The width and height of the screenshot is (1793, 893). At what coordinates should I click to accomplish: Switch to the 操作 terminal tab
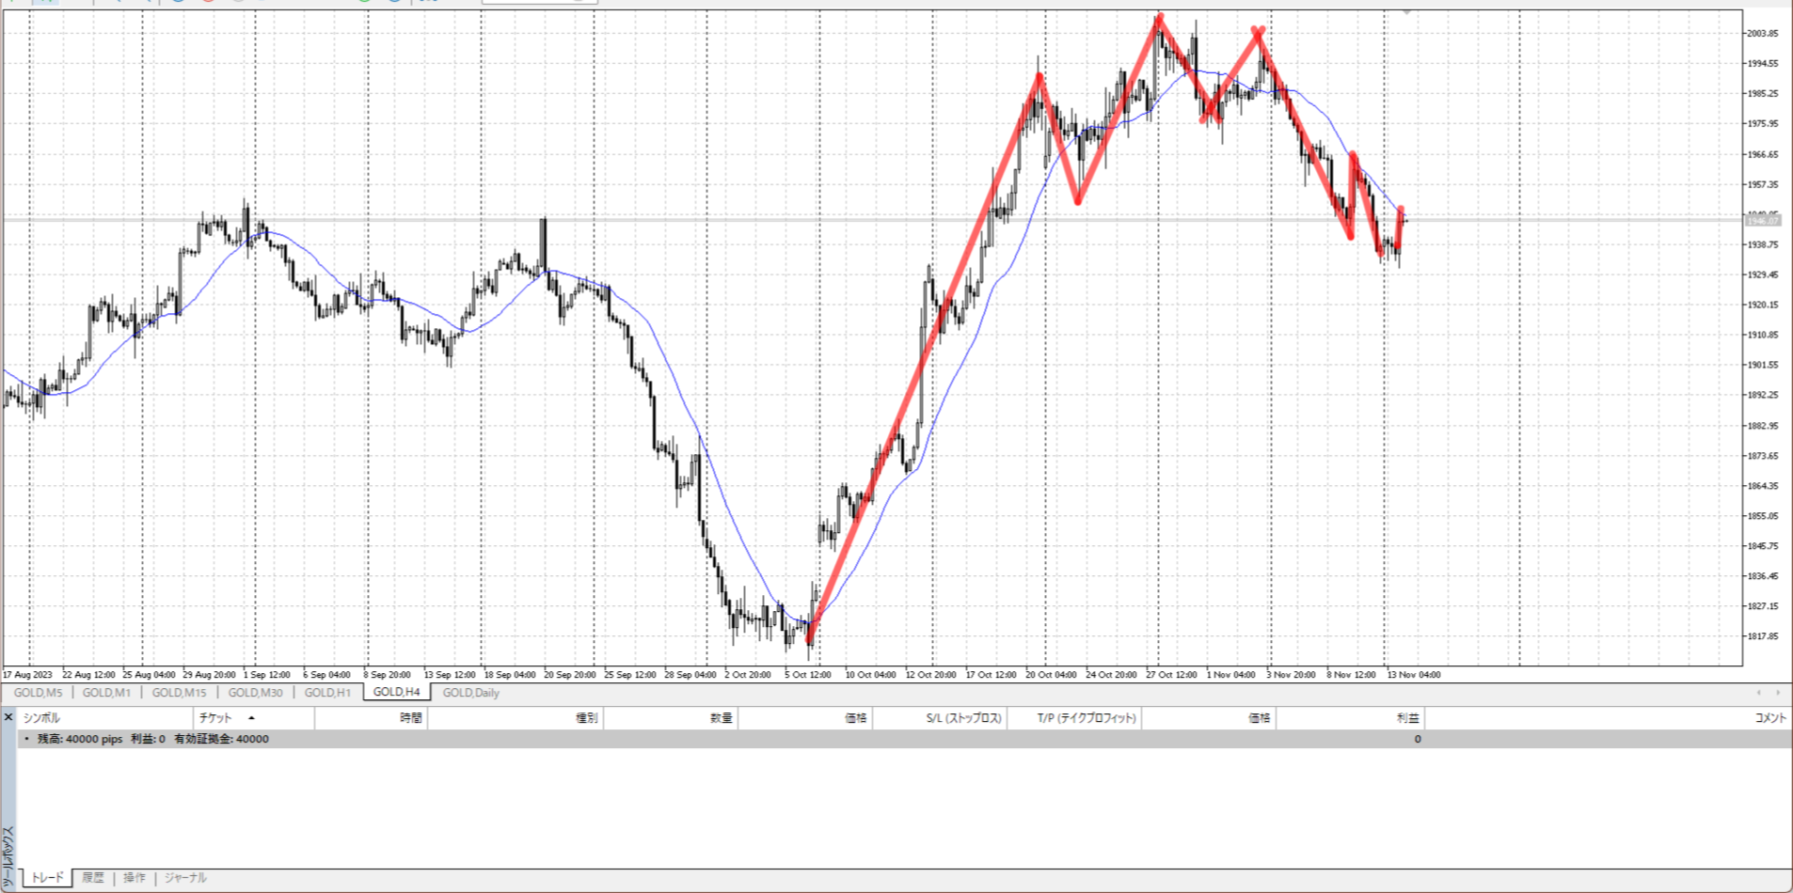pos(135,878)
